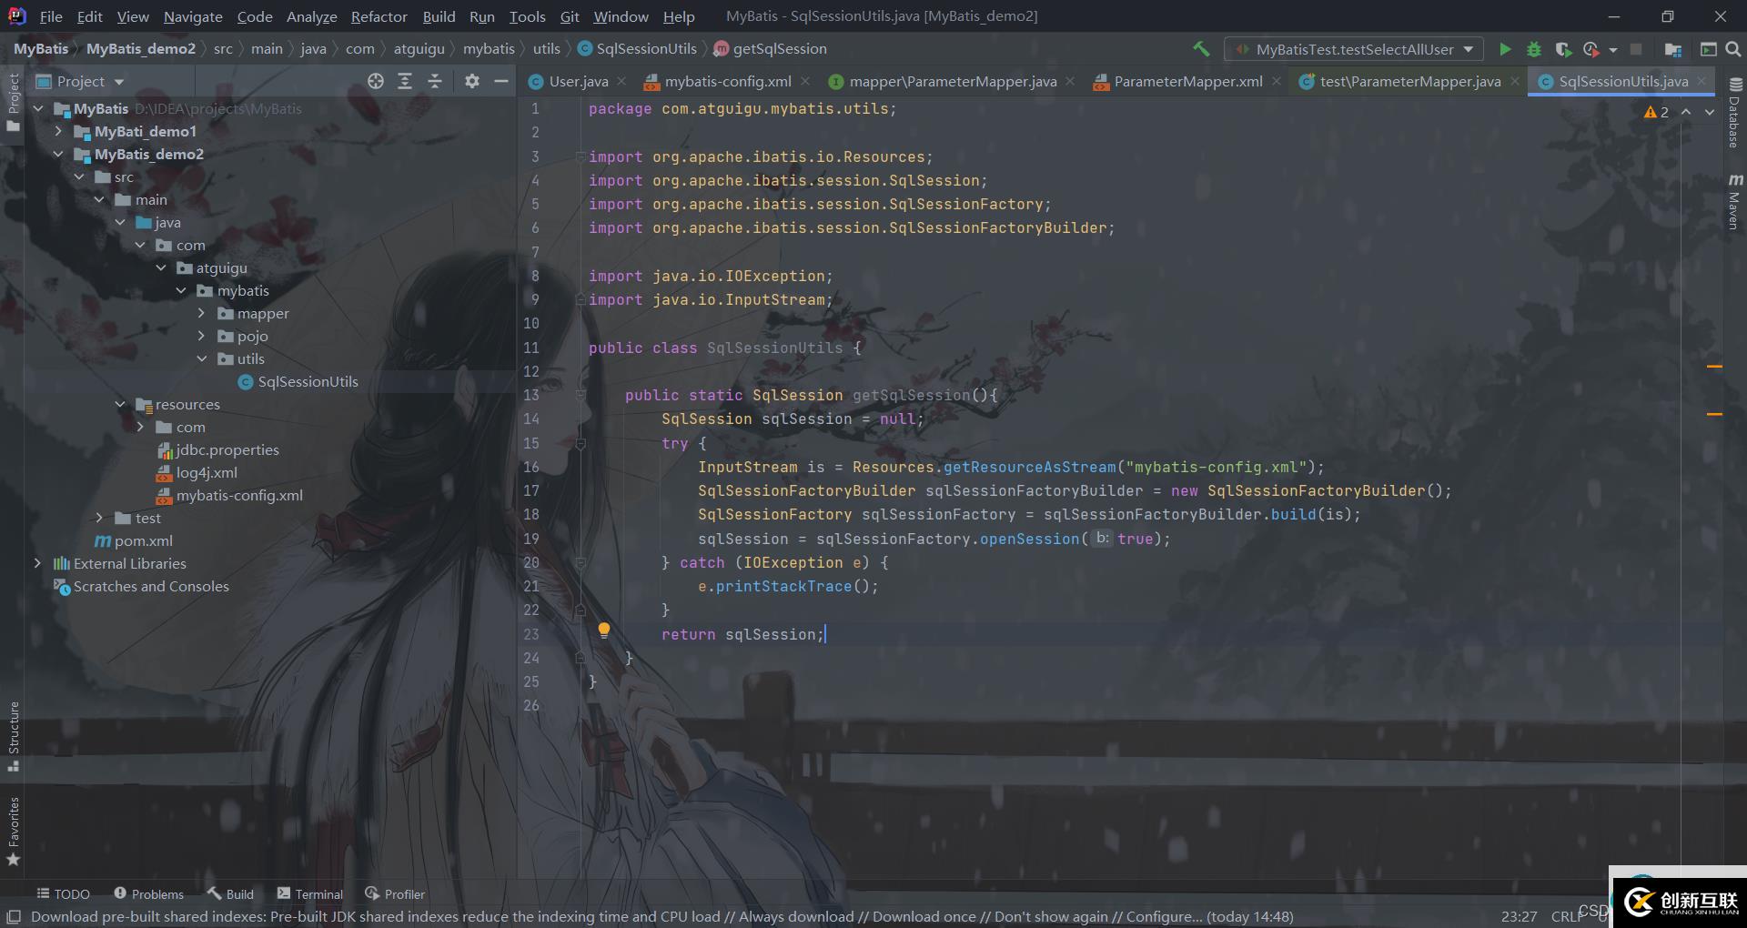Collapse the utils package
The width and height of the screenshot is (1747, 928).
201,358
